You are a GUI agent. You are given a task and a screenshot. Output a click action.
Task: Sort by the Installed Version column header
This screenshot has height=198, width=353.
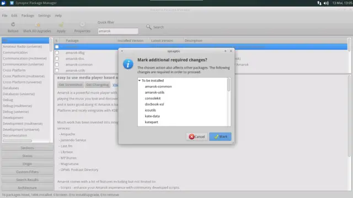click(133, 41)
